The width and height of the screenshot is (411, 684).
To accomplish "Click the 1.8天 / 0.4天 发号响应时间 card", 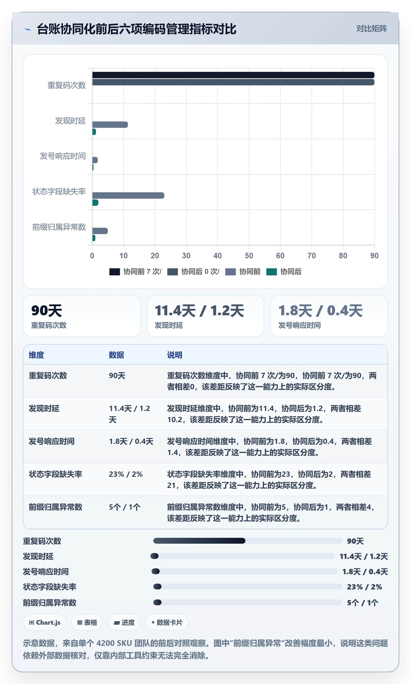I will click(329, 316).
